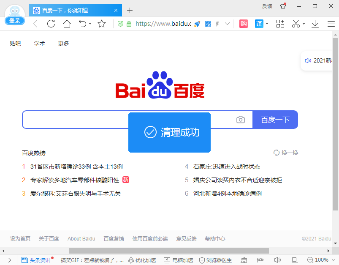Select the 百度一下 browser tab

[x=76, y=10]
